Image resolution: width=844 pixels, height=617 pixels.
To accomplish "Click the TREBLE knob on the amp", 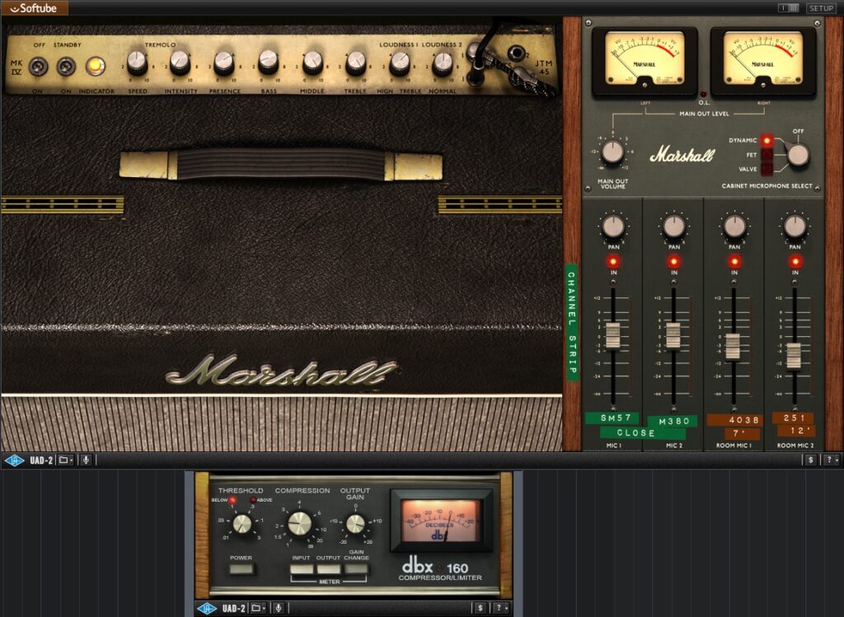I will tap(356, 63).
